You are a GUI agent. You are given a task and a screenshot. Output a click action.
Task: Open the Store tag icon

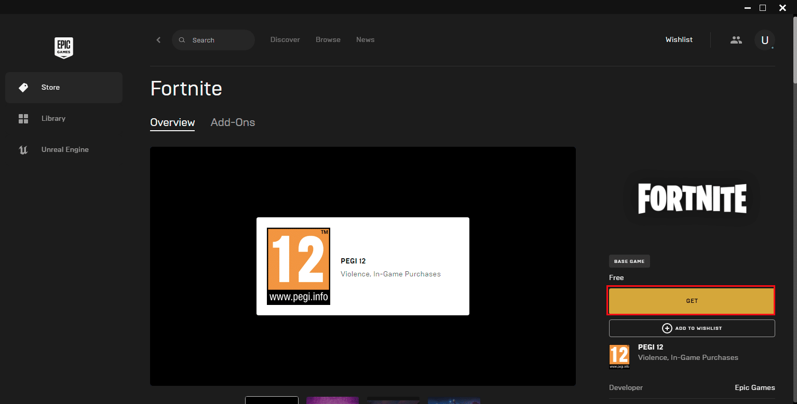point(23,88)
